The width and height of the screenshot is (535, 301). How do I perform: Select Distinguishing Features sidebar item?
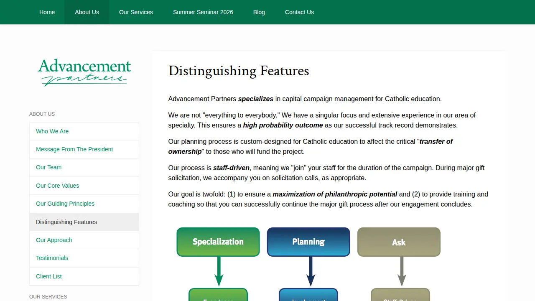[84, 222]
